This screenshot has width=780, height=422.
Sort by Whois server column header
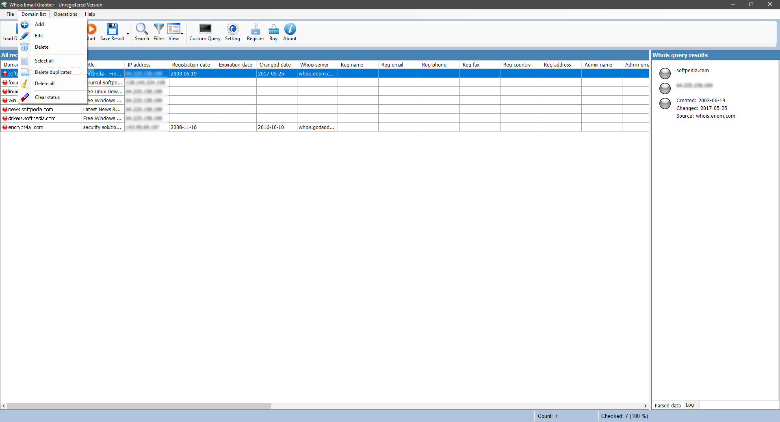[317, 65]
